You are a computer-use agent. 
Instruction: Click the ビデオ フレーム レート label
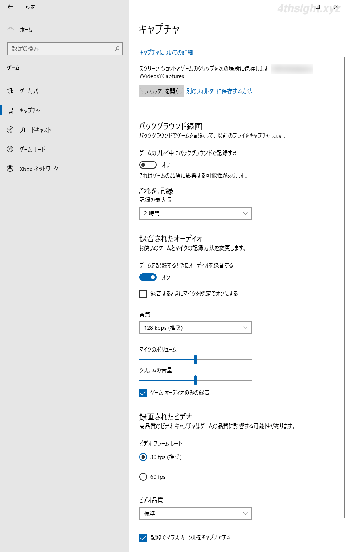(160, 444)
